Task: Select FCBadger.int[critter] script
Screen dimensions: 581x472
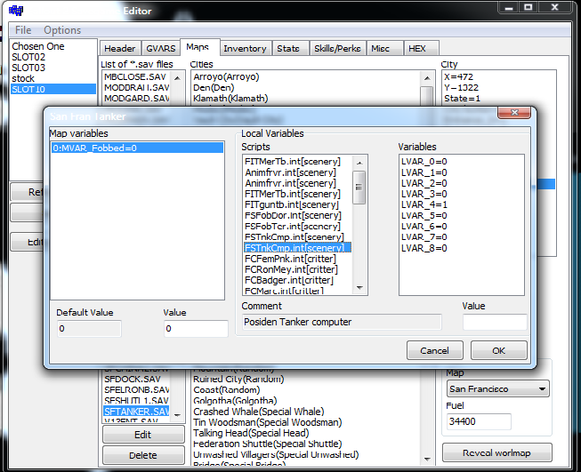Action: click(x=289, y=280)
